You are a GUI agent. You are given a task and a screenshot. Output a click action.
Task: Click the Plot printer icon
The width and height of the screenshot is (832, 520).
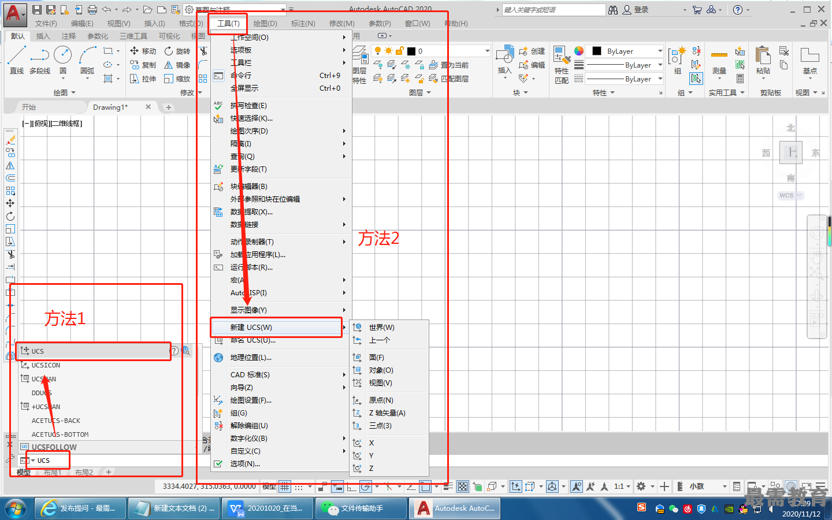(92, 10)
